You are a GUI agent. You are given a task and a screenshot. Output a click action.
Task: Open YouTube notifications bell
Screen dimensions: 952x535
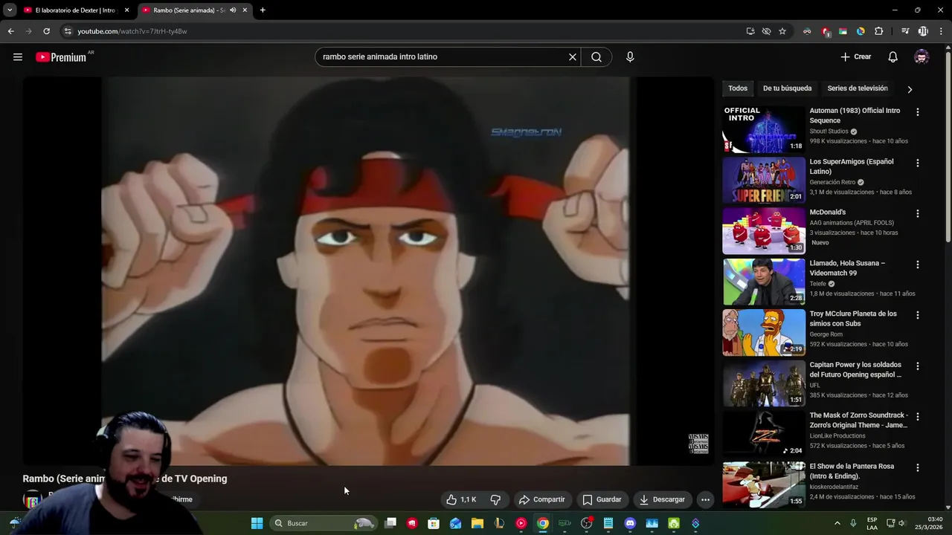pos(892,57)
